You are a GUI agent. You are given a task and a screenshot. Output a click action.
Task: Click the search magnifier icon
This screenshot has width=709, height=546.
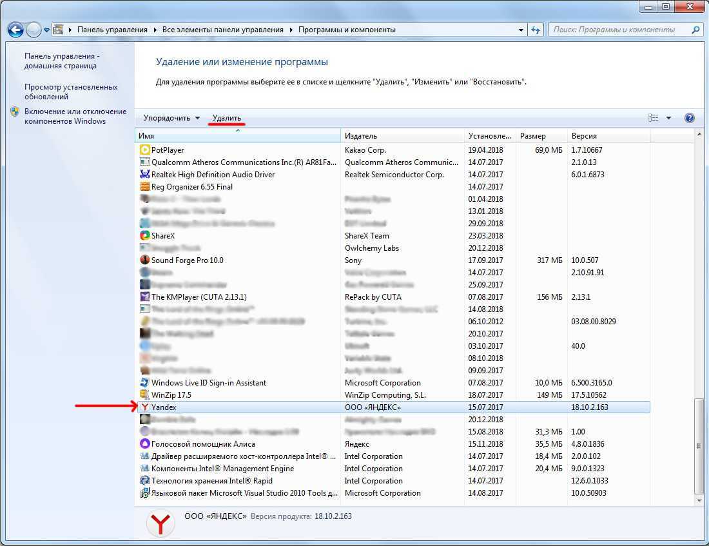[695, 30]
